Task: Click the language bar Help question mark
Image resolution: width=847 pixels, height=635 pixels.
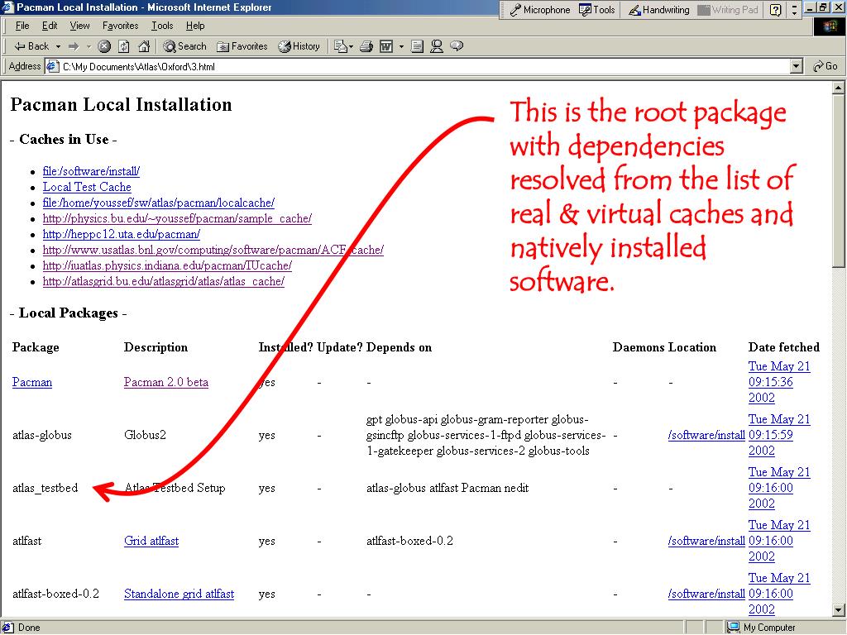Action: [x=776, y=10]
